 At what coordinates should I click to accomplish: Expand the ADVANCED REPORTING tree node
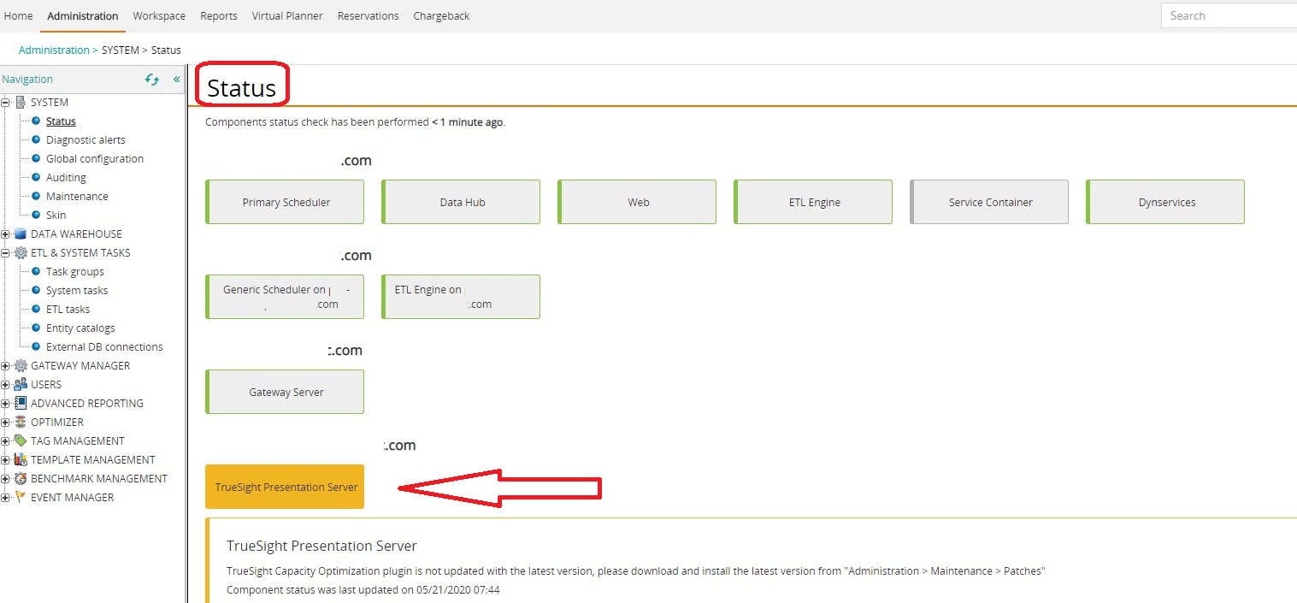(6, 404)
